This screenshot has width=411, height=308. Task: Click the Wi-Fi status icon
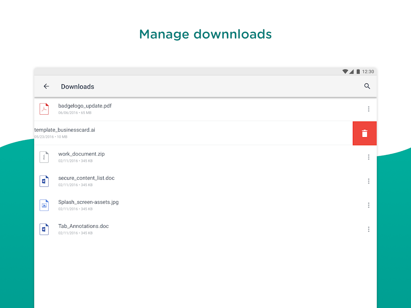coord(345,71)
